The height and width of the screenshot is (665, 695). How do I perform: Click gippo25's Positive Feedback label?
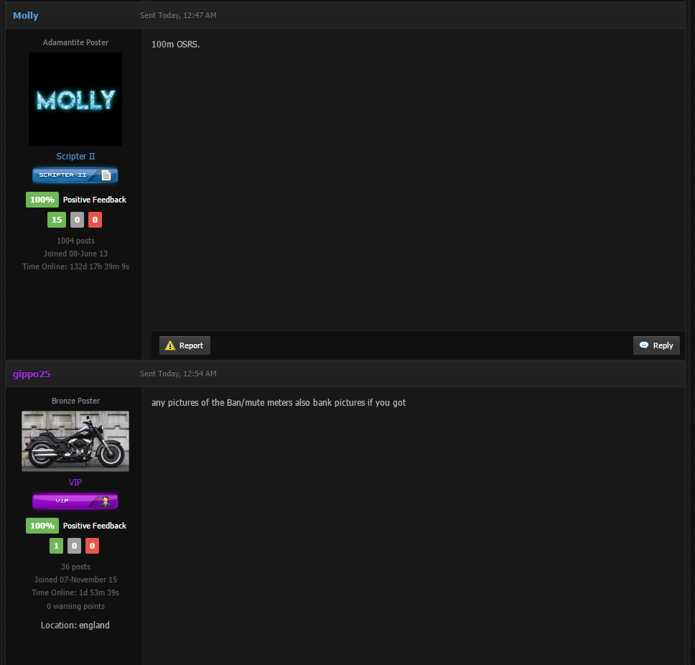[94, 526]
